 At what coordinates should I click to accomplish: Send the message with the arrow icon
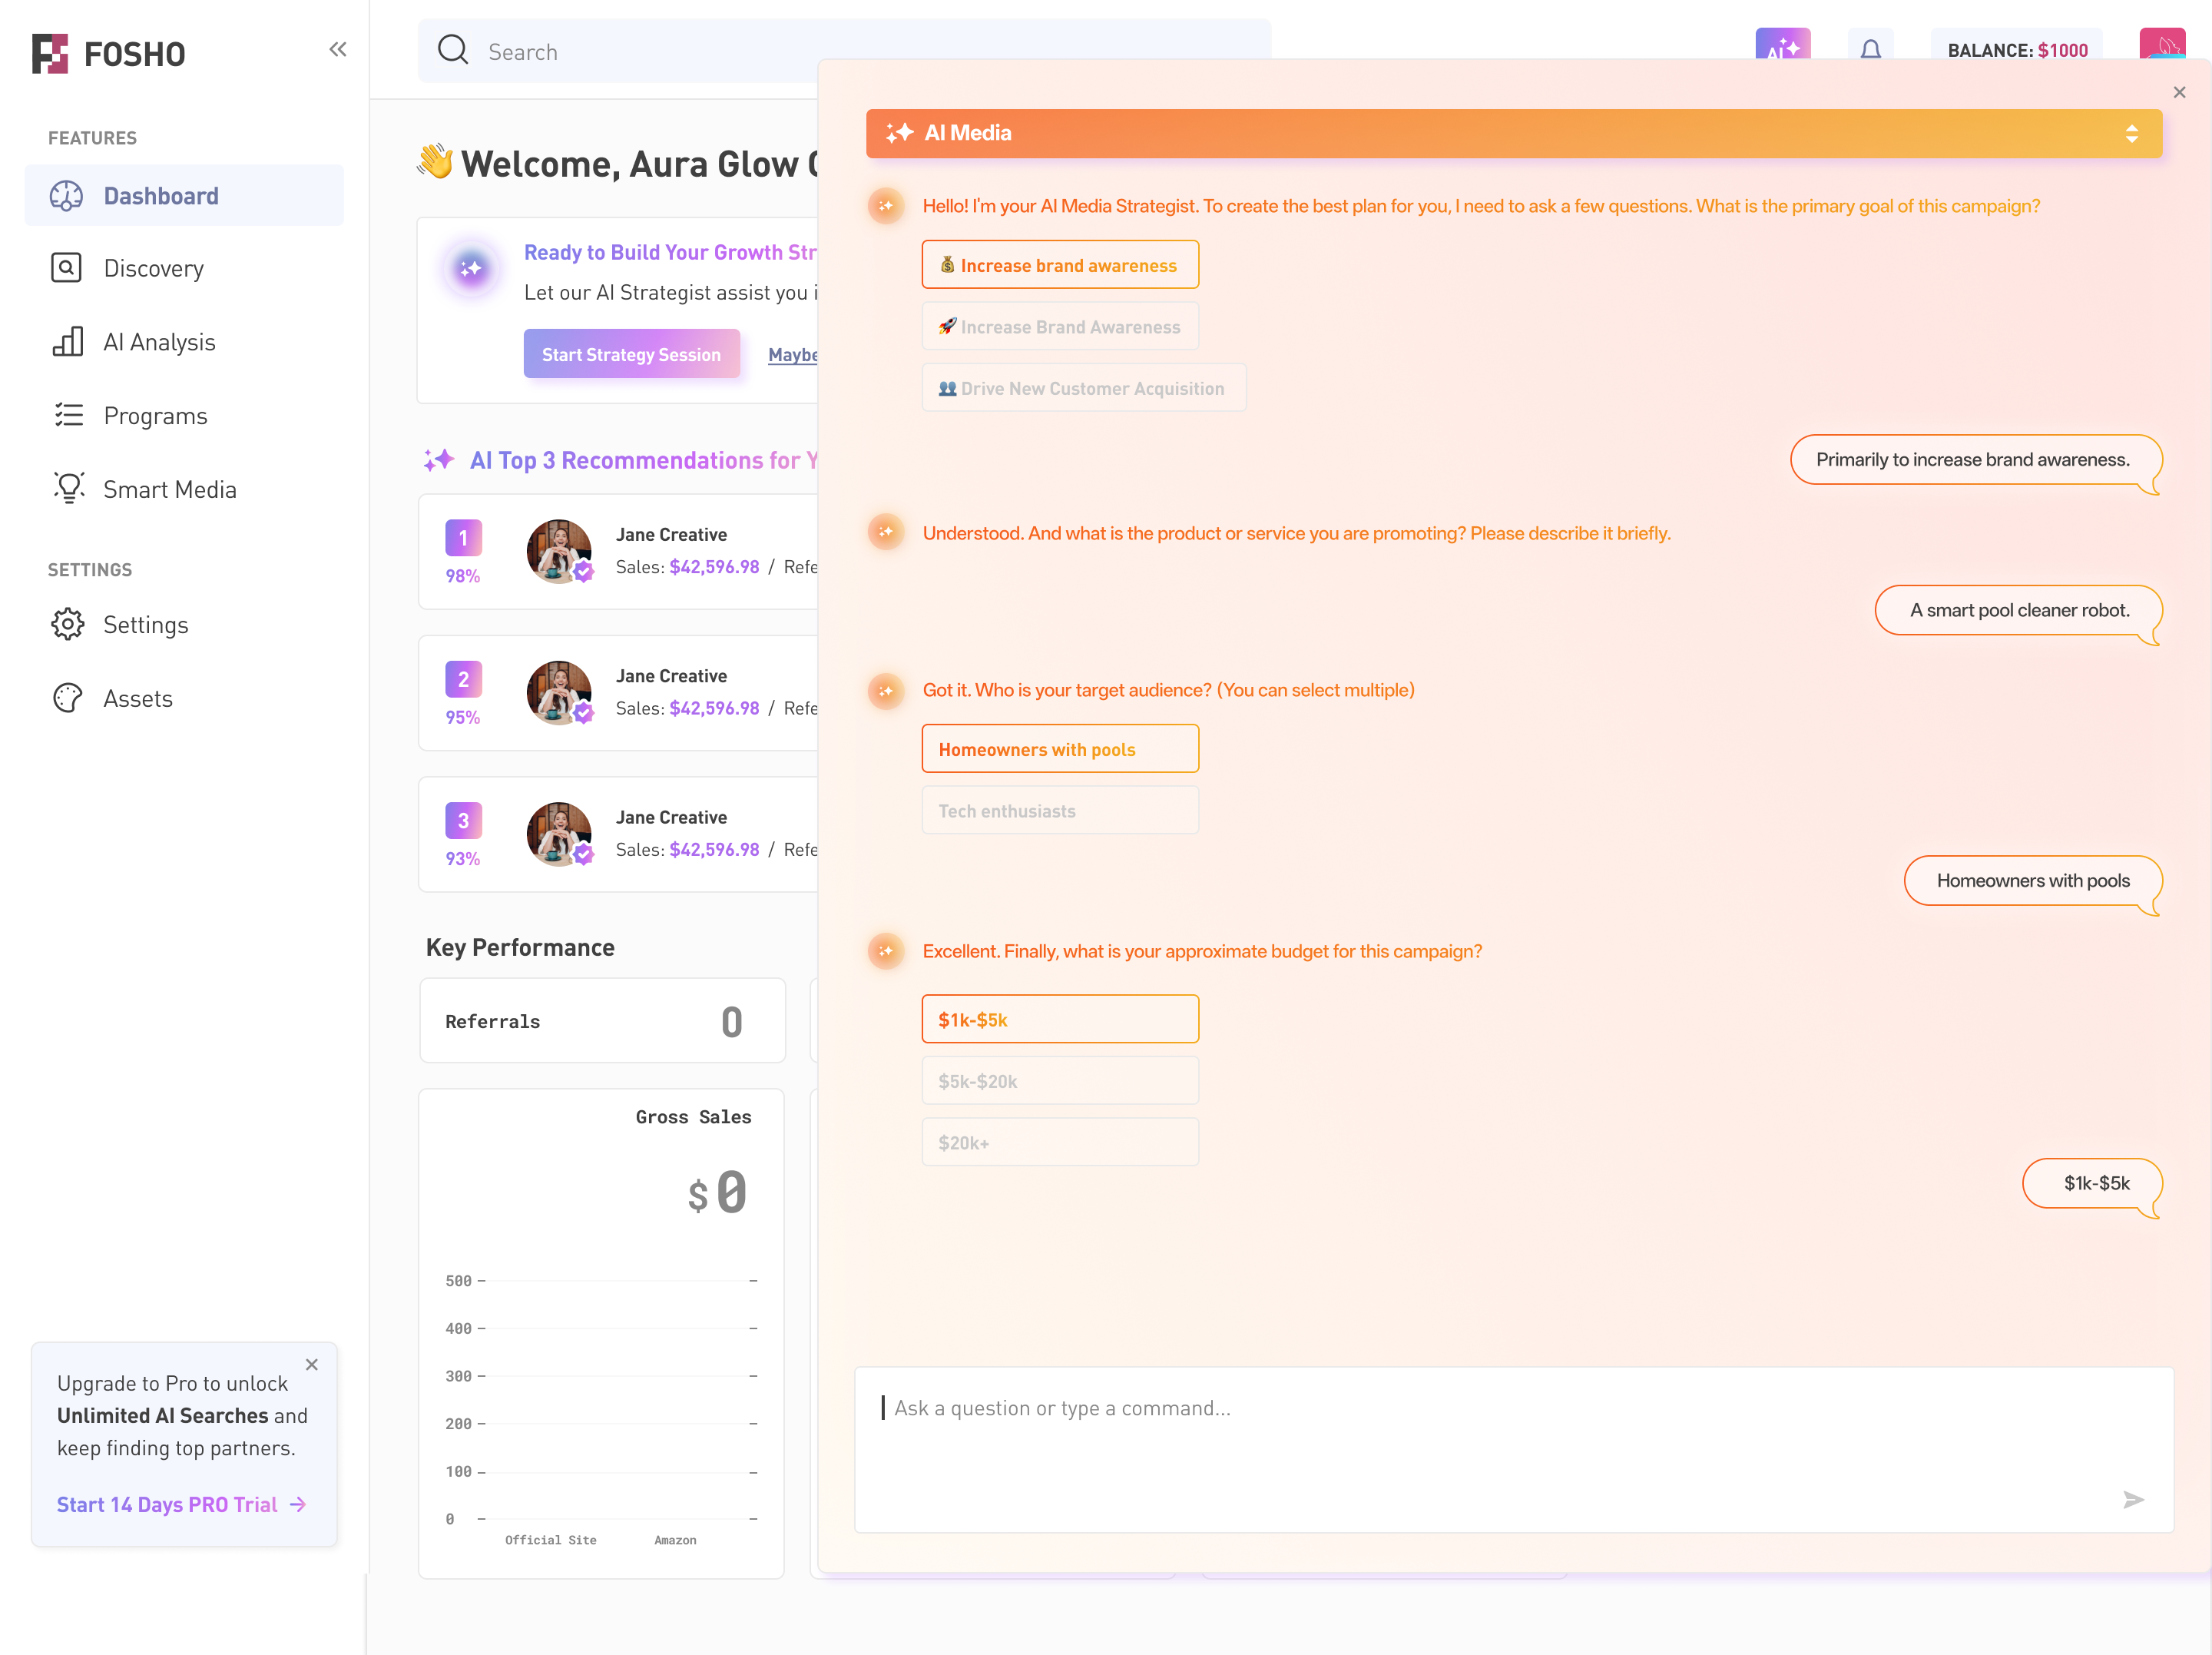(2133, 1499)
